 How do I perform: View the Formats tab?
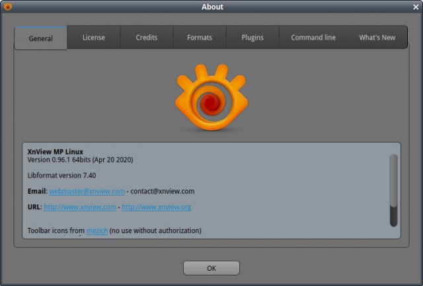pyautogui.click(x=200, y=37)
